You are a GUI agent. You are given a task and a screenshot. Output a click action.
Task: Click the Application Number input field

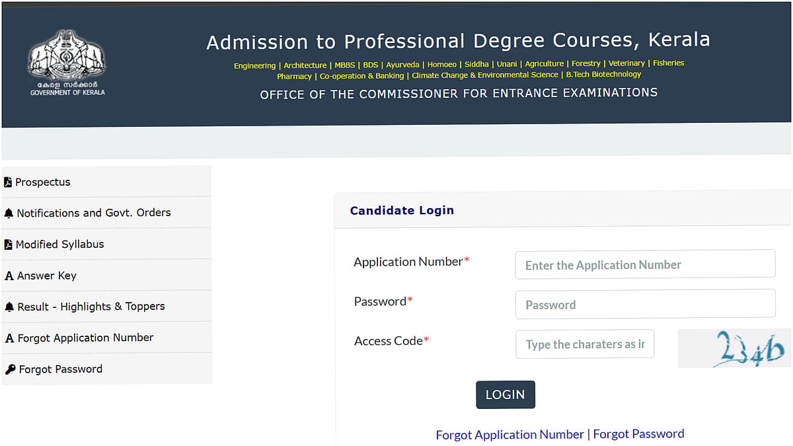point(644,264)
